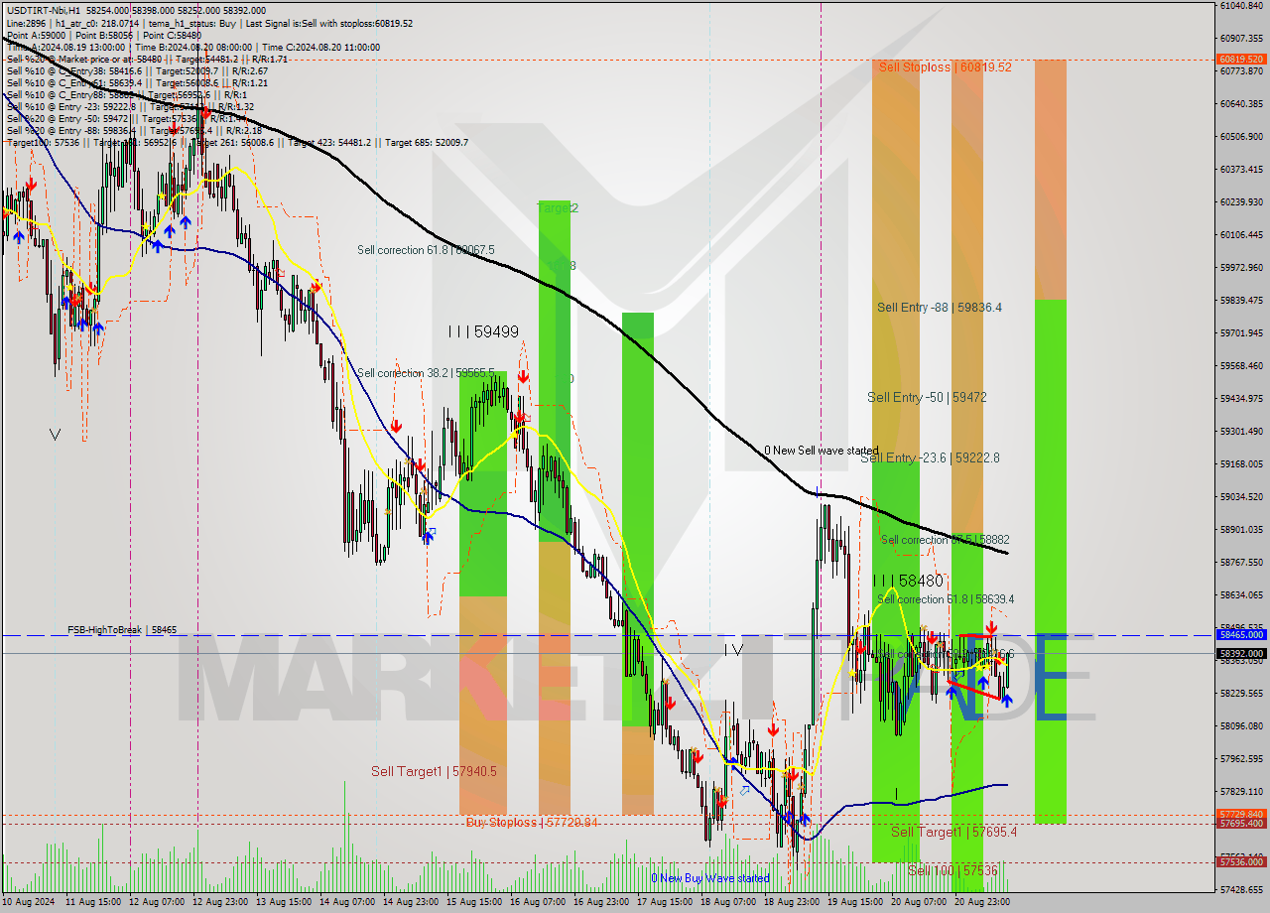Click the '12 Aug 07:00' time axis label
The width and height of the screenshot is (1270, 913).
[158, 902]
